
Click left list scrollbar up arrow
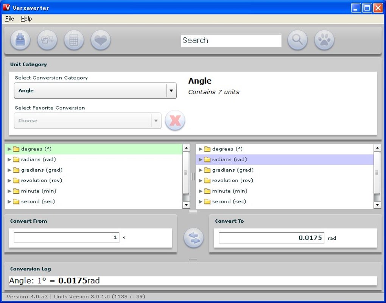[x=186, y=148]
